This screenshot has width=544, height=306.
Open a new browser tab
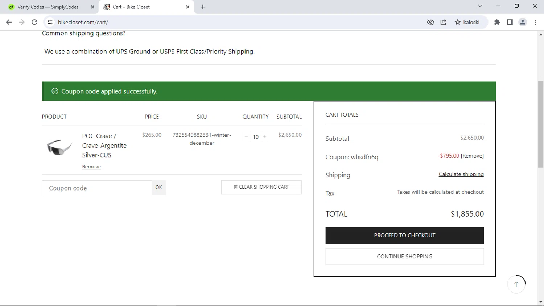(x=203, y=7)
